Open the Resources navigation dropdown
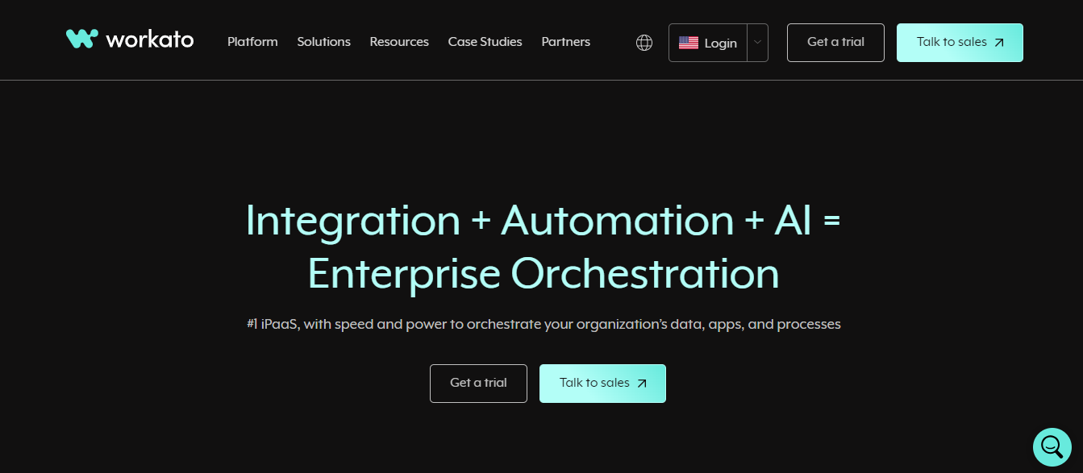This screenshot has height=473, width=1083. pos(398,42)
